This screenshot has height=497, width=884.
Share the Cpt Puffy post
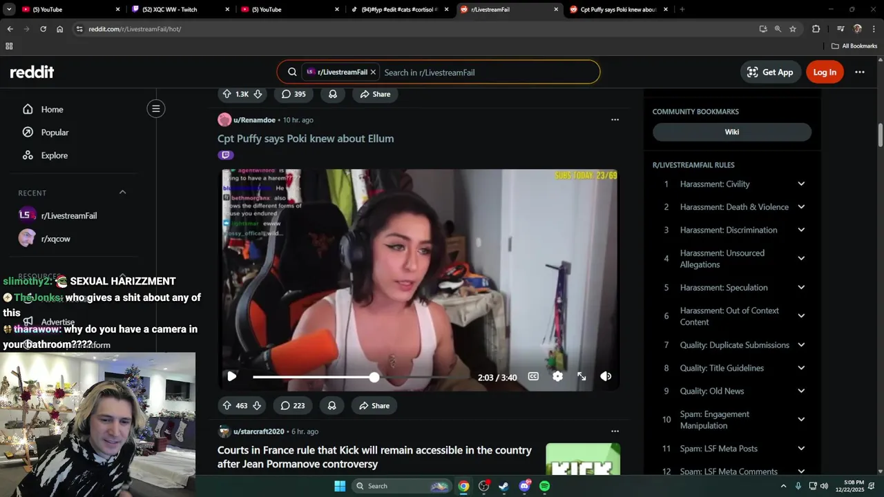(374, 406)
